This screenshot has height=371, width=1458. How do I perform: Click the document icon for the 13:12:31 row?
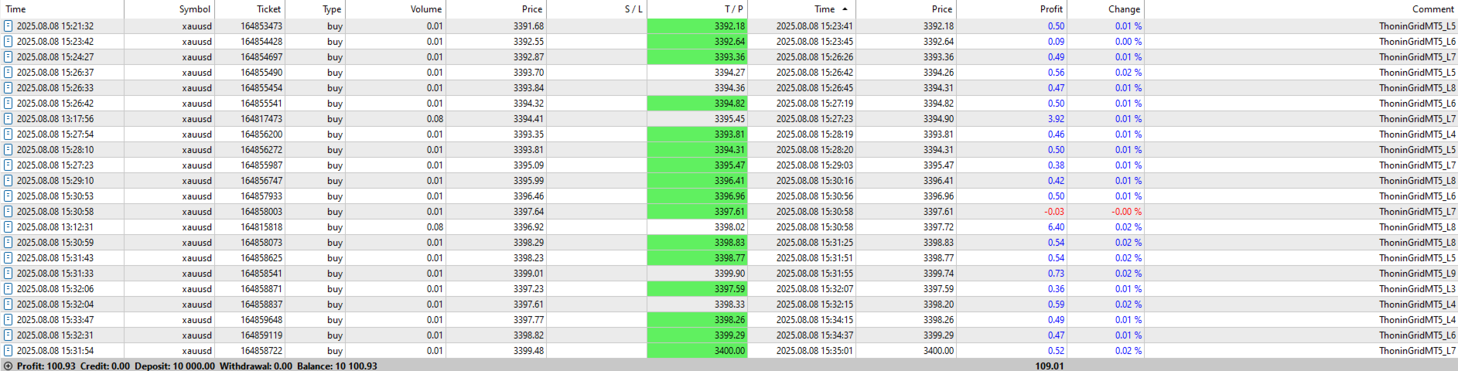coord(9,227)
